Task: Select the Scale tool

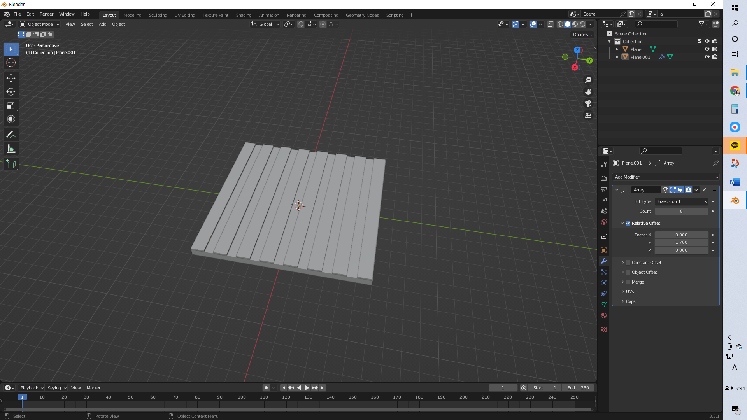Action: pyautogui.click(x=11, y=105)
